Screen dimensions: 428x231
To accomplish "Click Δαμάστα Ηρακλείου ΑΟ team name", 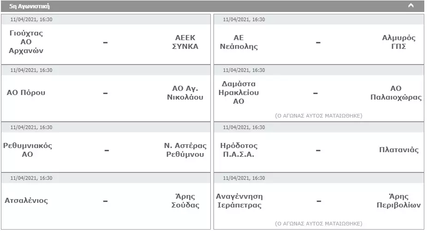I will click(x=239, y=92).
